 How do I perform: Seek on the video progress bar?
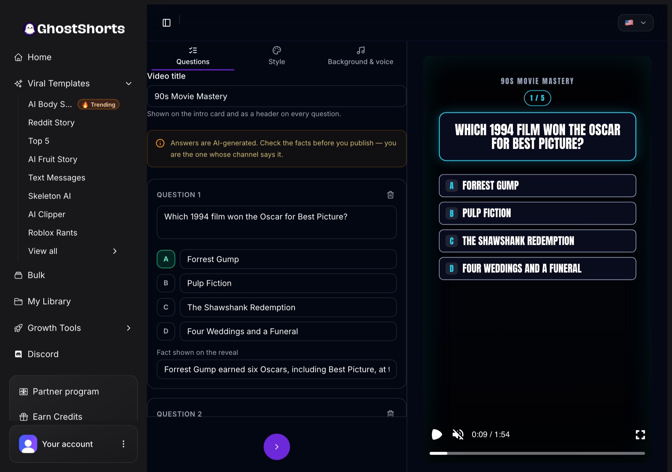click(x=537, y=453)
